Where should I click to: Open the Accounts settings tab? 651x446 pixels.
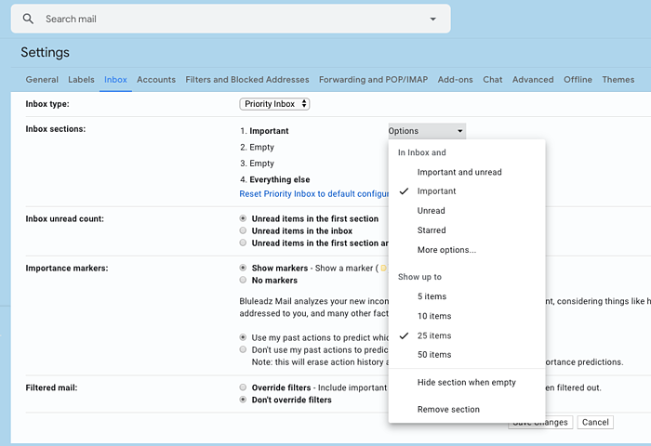tap(156, 80)
